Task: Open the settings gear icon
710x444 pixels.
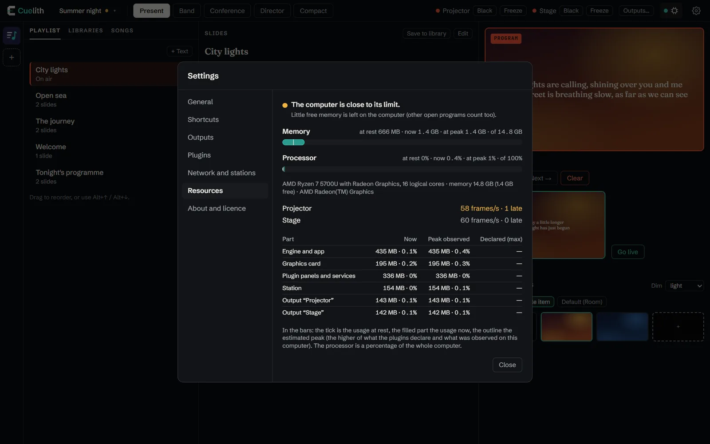Action: (696, 11)
